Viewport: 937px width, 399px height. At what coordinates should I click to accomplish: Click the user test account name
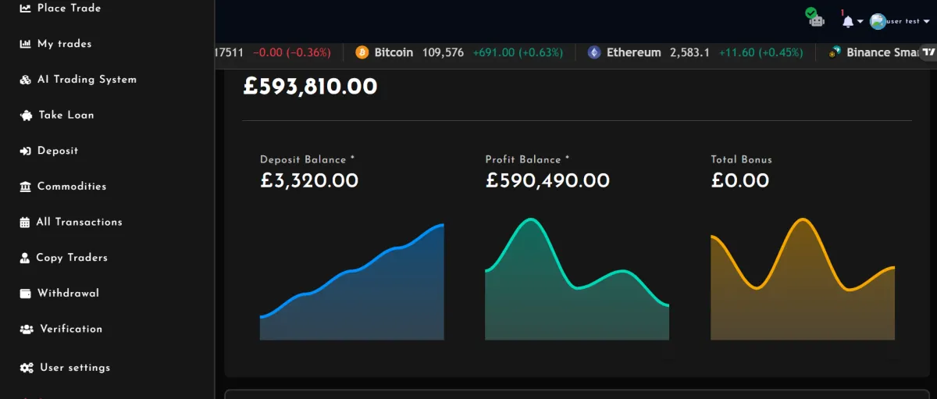[x=904, y=22]
